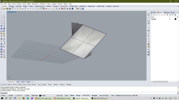Open the File menu

point(2,4)
